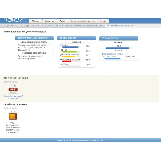Click the хорошо green score bar
Screen dimensions: 161x161
point(71,52)
